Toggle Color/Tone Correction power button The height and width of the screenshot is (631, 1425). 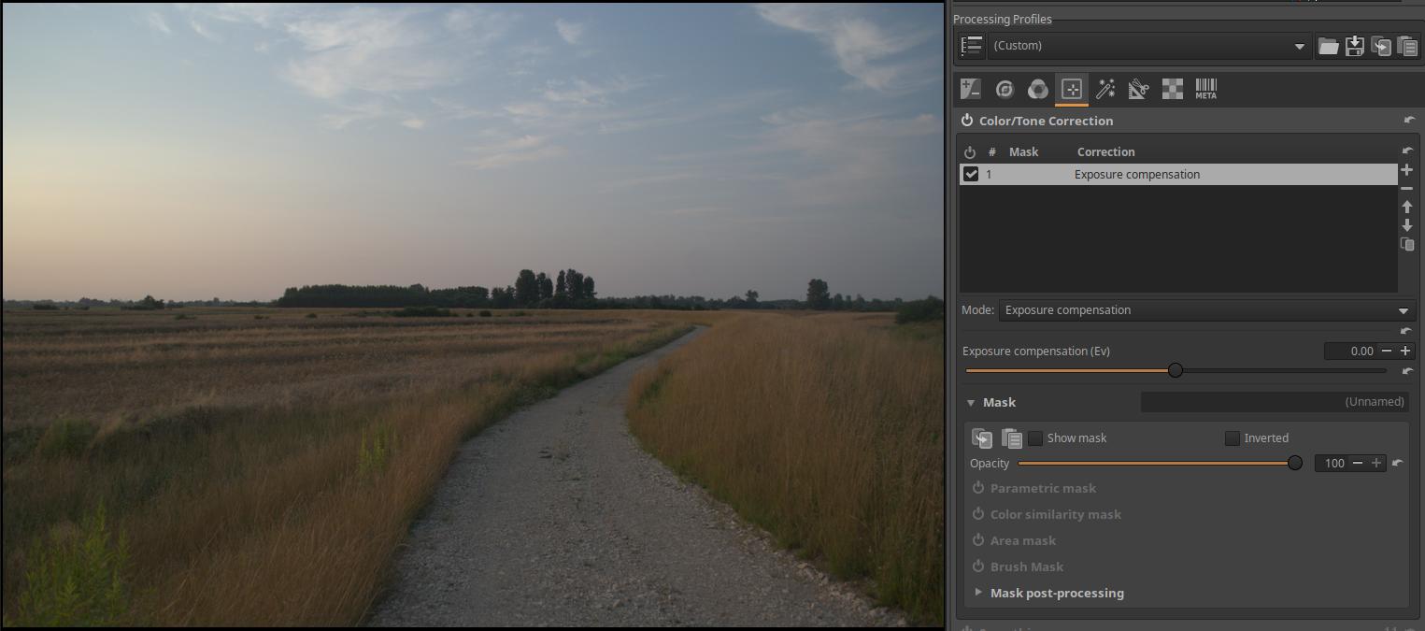pos(966,121)
